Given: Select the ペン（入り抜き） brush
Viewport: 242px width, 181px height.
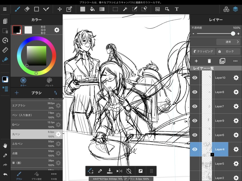Looking at the screenshot, I should [x=36, y=115].
